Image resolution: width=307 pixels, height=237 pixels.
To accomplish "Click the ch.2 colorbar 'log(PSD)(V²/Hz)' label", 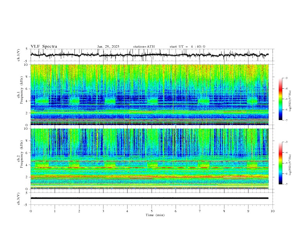I will [x=290, y=165].
